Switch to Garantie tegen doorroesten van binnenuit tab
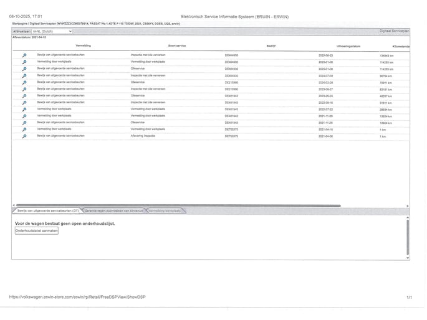The height and width of the screenshot is (320, 427). pos(114,211)
